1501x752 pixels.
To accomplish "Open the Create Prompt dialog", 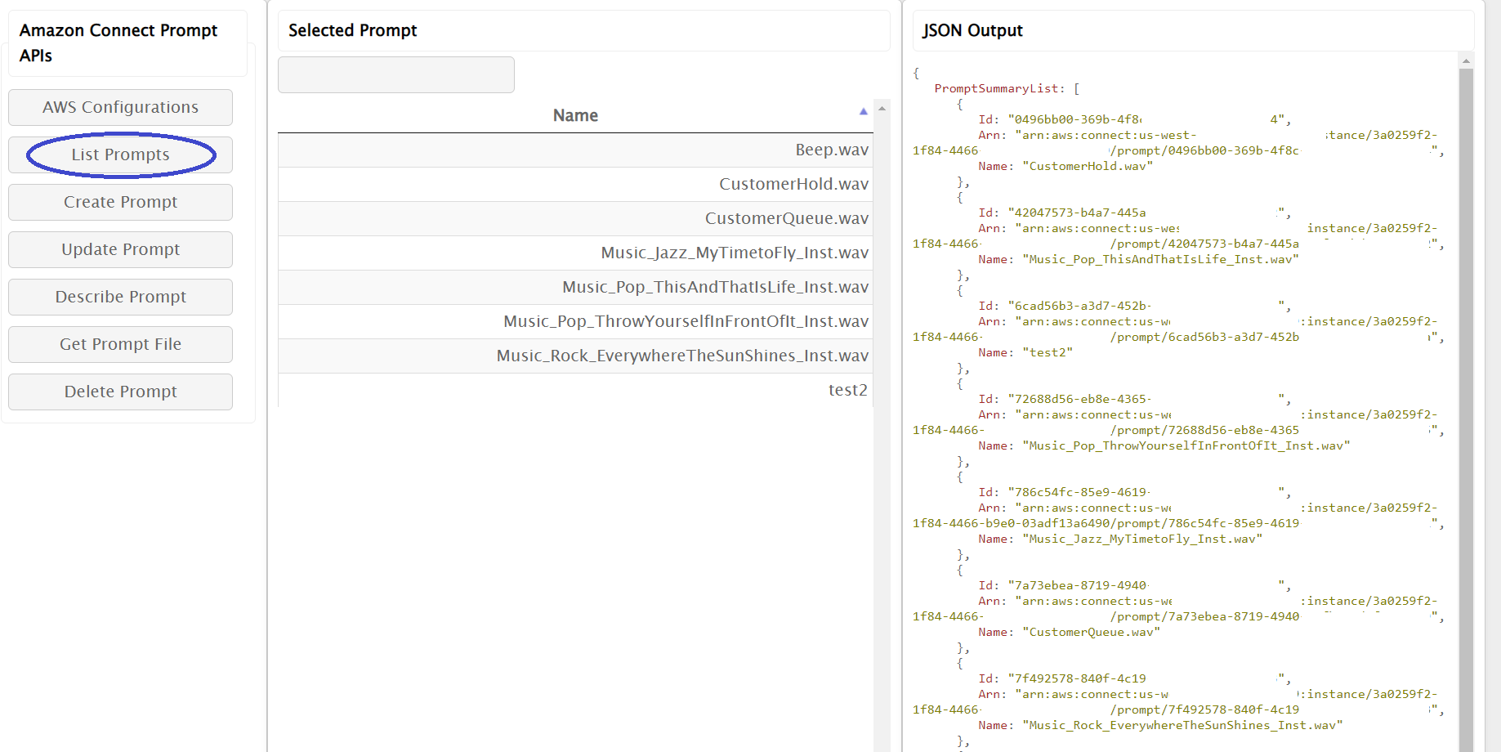I will coord(120,202).
